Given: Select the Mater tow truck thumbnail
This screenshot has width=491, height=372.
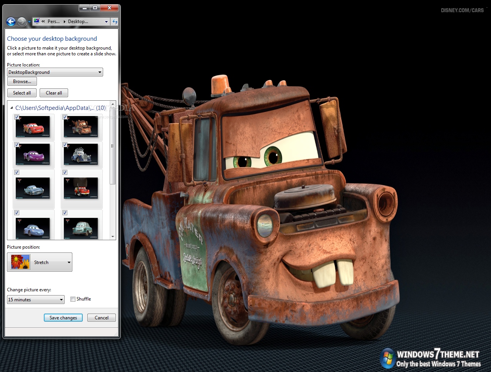Looking at the screenshot, I should point(81,127).
